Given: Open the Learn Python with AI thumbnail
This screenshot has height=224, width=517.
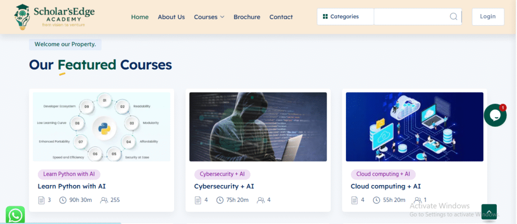Looking at the screenshot, I should coord(101,127).
